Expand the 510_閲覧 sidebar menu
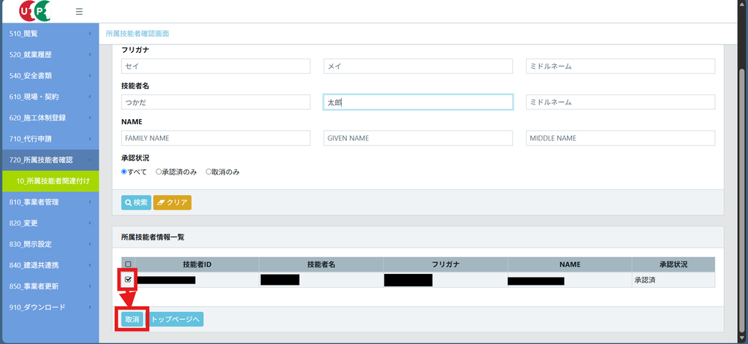 tap(50, 34)
